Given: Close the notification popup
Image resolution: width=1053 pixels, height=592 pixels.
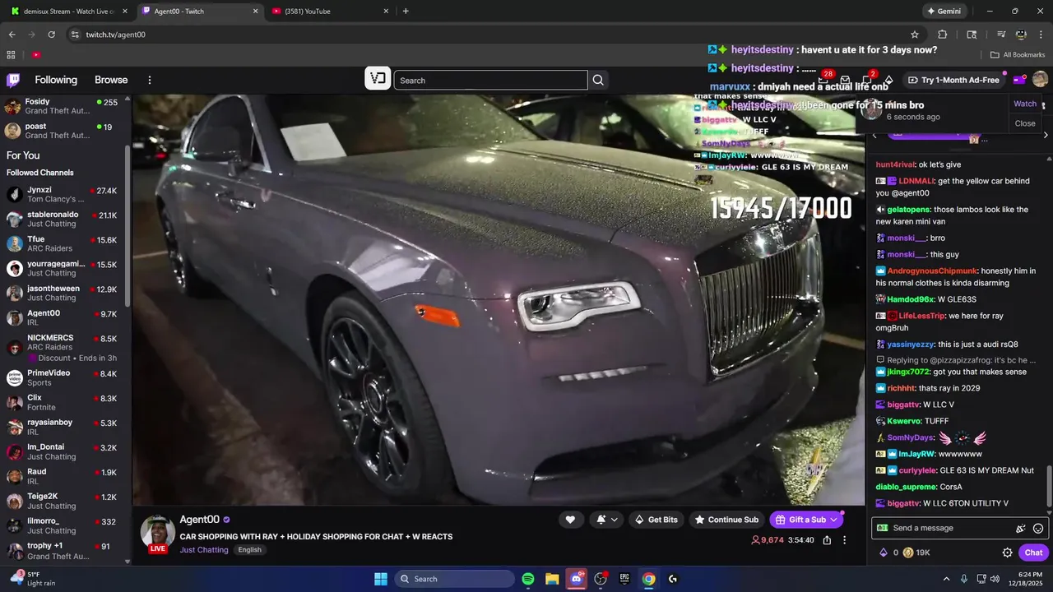Looking at the screenshot, I should 1025,123.
